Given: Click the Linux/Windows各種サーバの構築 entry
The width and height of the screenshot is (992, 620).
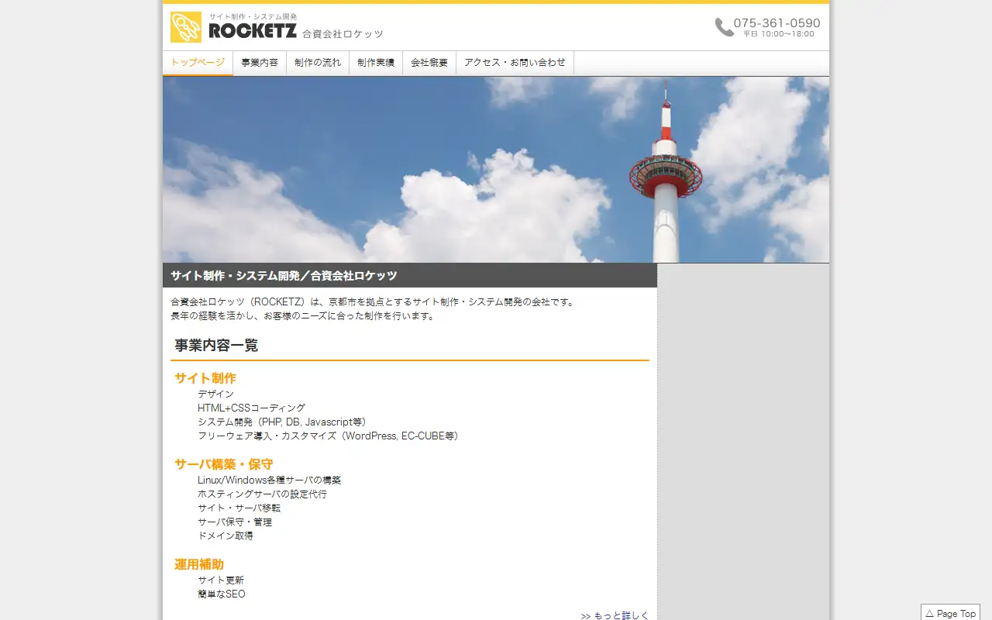Looking at the screenshot, I should [x=270, y=480].
